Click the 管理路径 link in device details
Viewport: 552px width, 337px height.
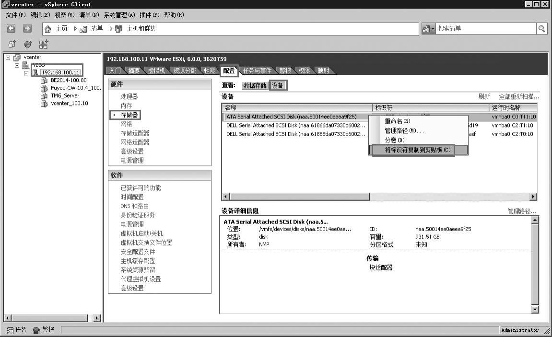pos(522,211)
